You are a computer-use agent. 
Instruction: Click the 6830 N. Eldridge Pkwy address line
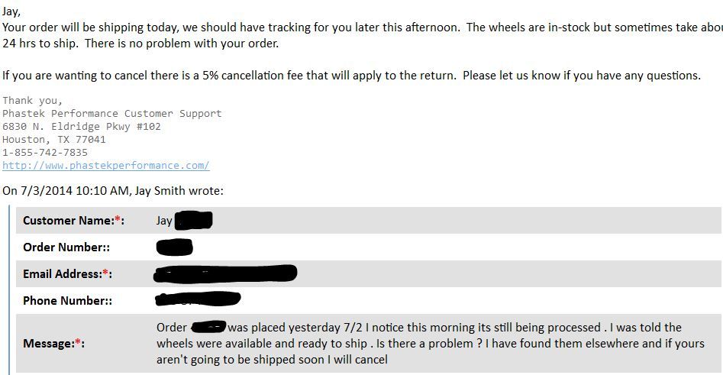pos(82,127)
